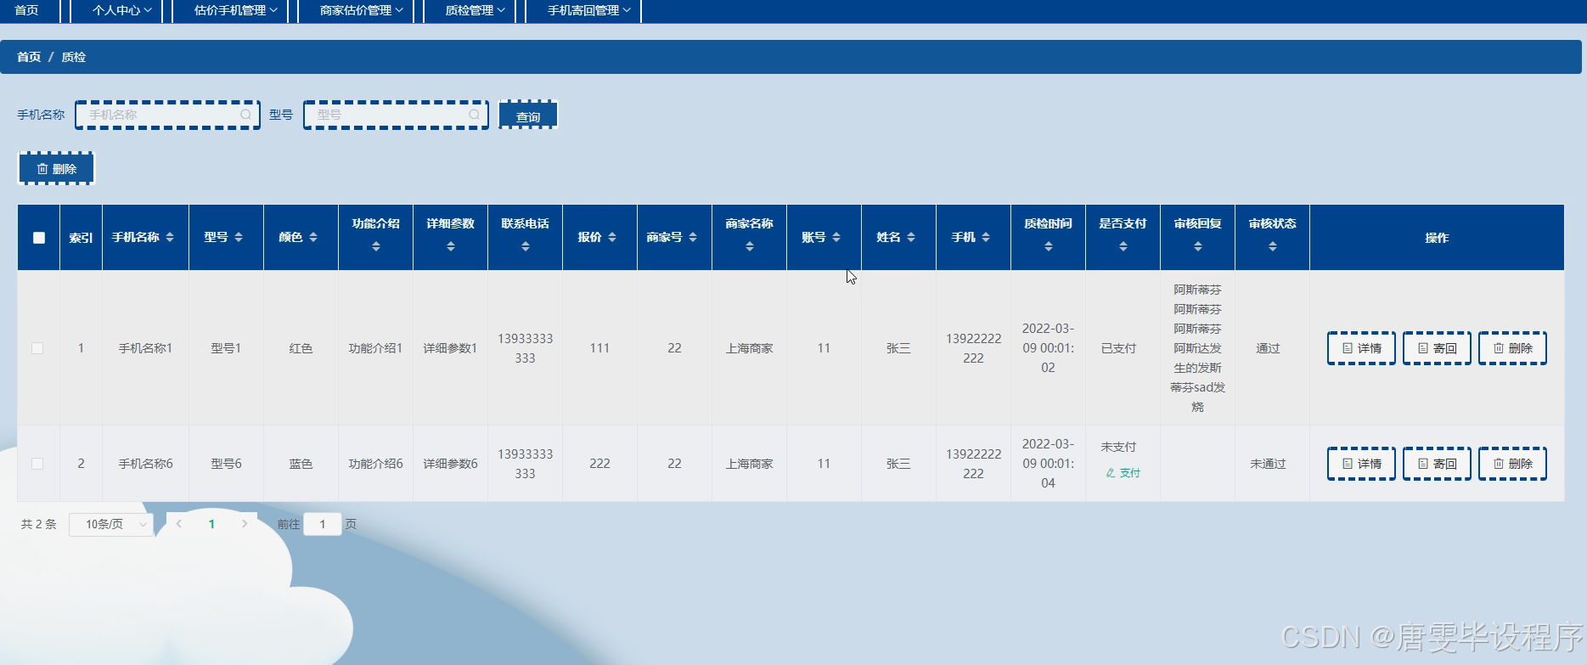Open 手机寄回管理 dropdown menu

589,10
